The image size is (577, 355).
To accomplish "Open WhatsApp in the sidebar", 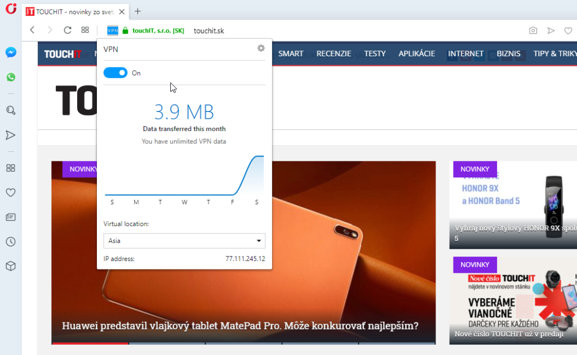I will [11, 77].
